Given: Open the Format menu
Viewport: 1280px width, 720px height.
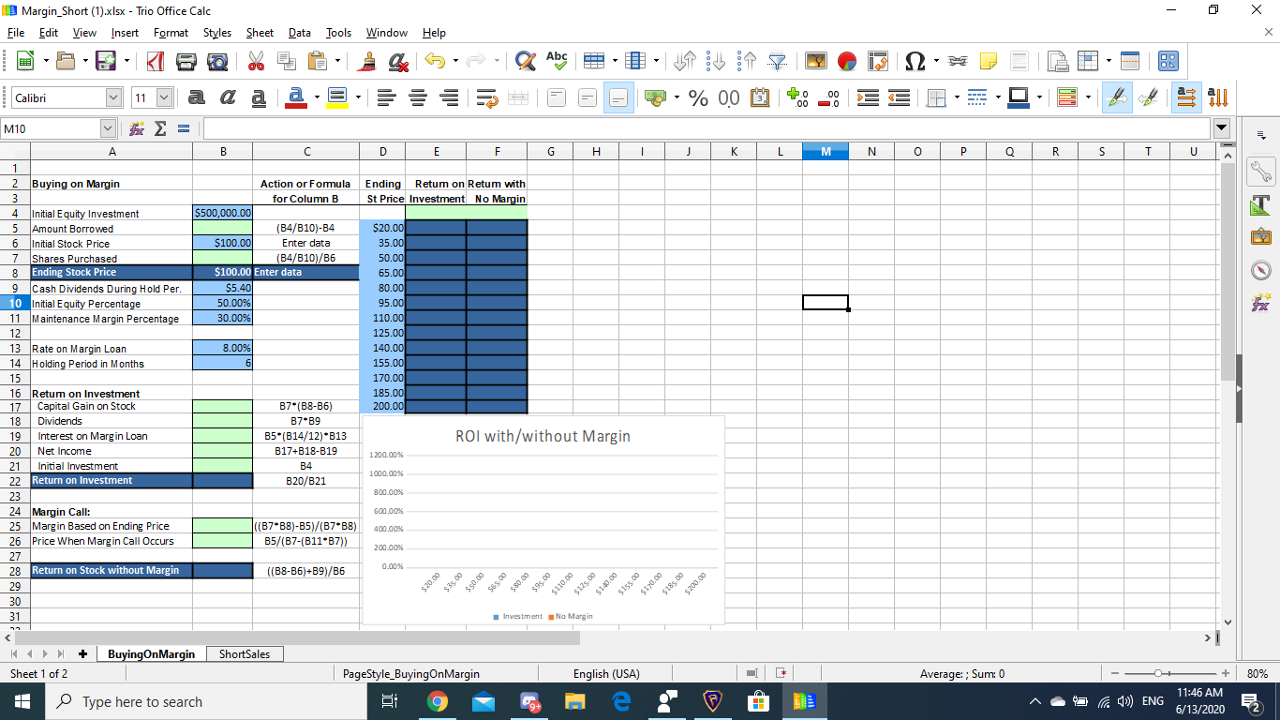Looking at the screenshot, I should 171,33.
